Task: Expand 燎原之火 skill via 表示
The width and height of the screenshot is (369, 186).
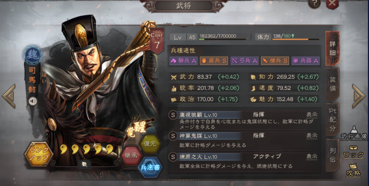Action: pyautogui.click(x=312, y=156)
